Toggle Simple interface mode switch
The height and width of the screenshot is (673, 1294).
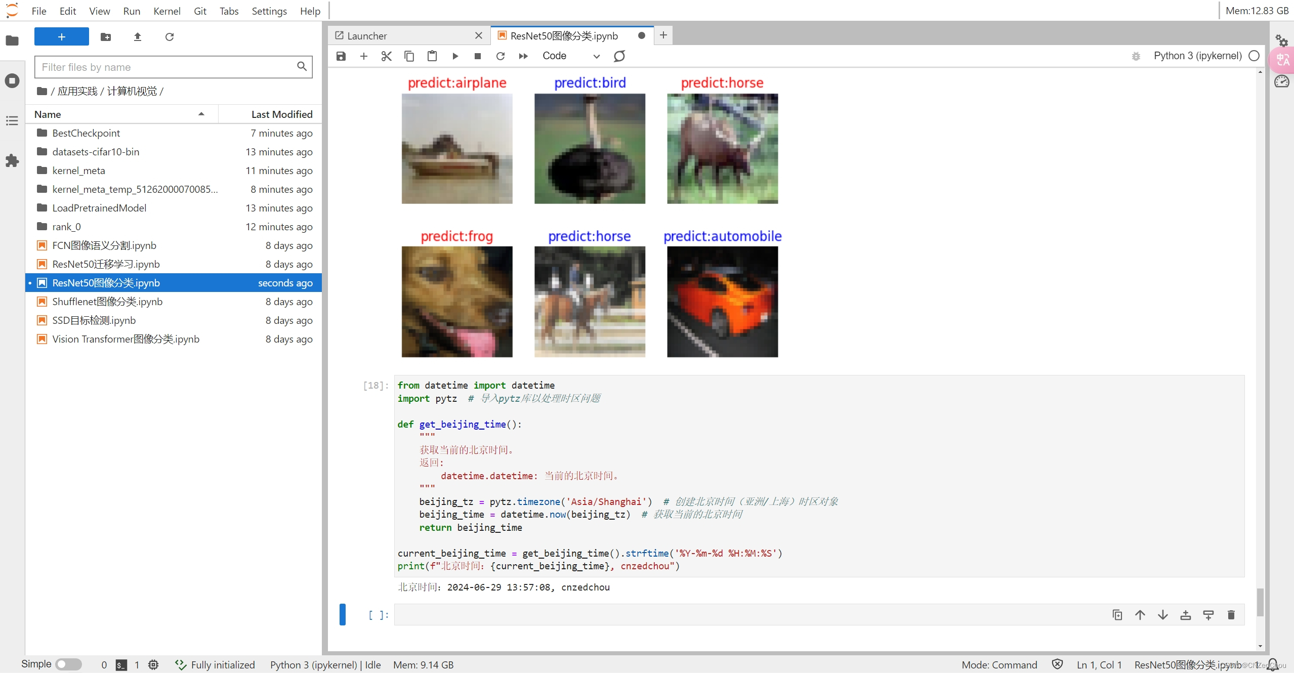point(68,664)
